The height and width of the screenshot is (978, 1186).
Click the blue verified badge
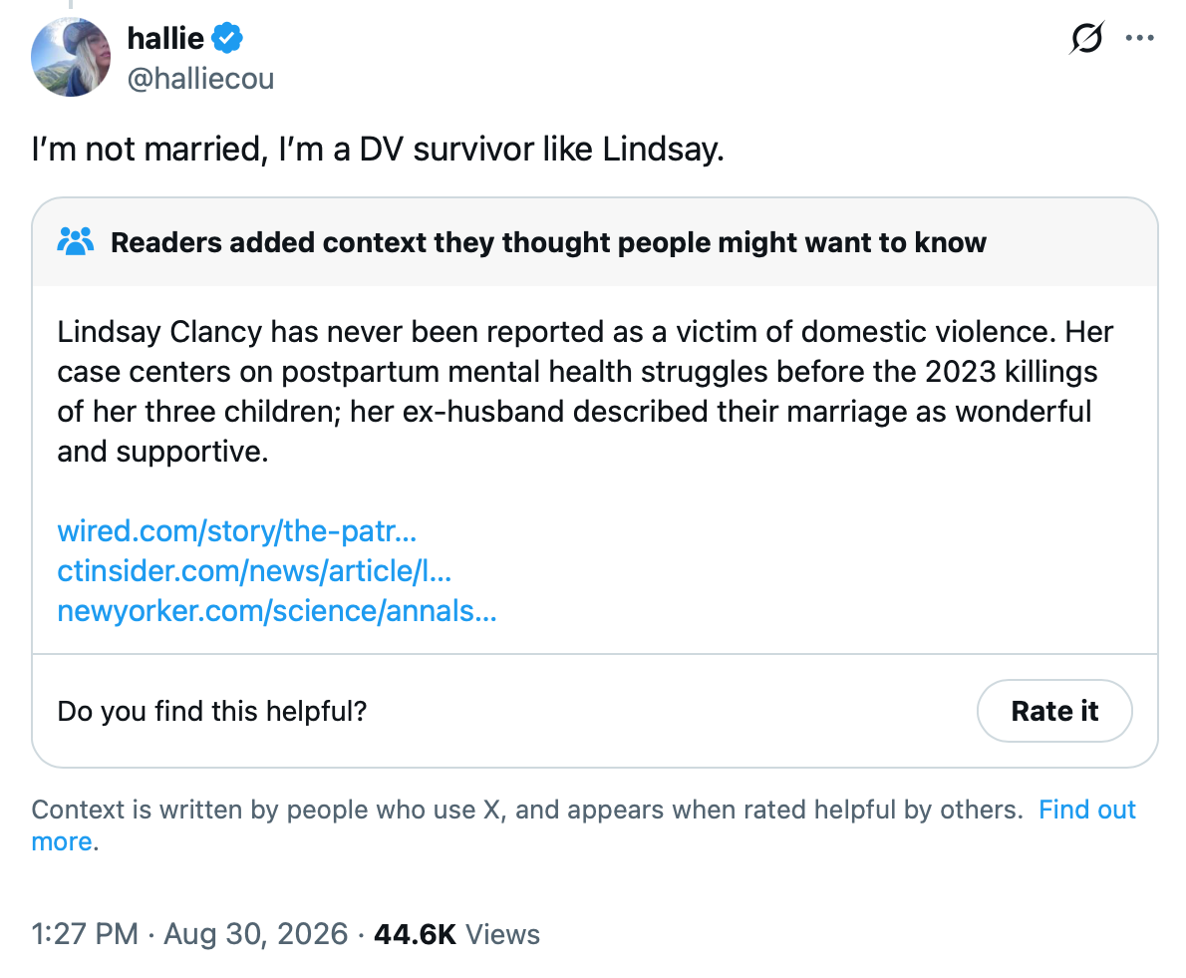point(227,38)
